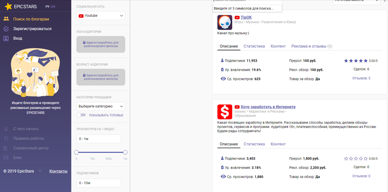Click the login user icon
This screenshot has width=388, height=192.
click(x=6, y=38)
